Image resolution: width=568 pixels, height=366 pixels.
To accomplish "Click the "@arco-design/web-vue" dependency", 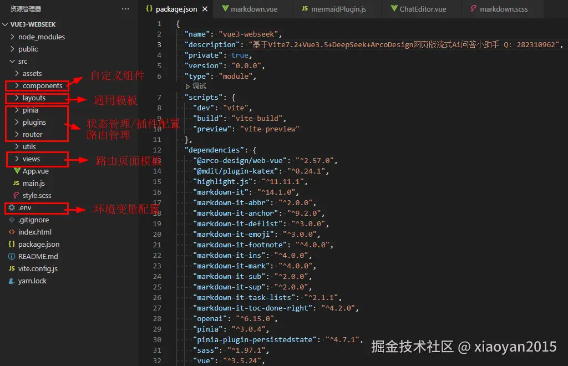I will (x=240, y=160).
